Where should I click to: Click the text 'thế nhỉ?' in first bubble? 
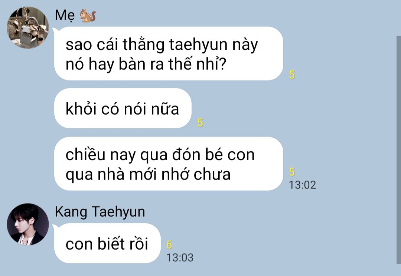[198, 64]
